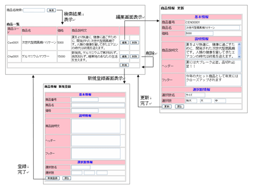This screenshot has height=188, width=256.
Task: Click the 商品コード column header
Action: point(14,31)
